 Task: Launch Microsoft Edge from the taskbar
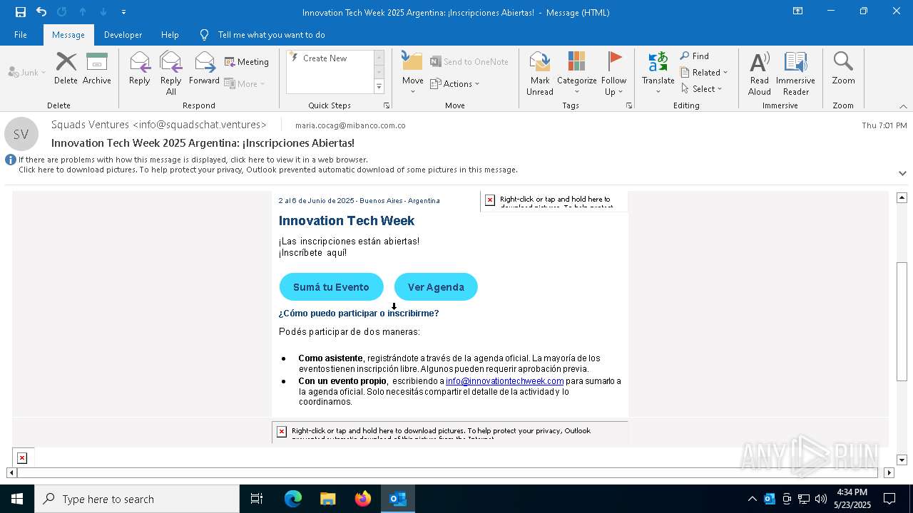click(x=293, y=499)
